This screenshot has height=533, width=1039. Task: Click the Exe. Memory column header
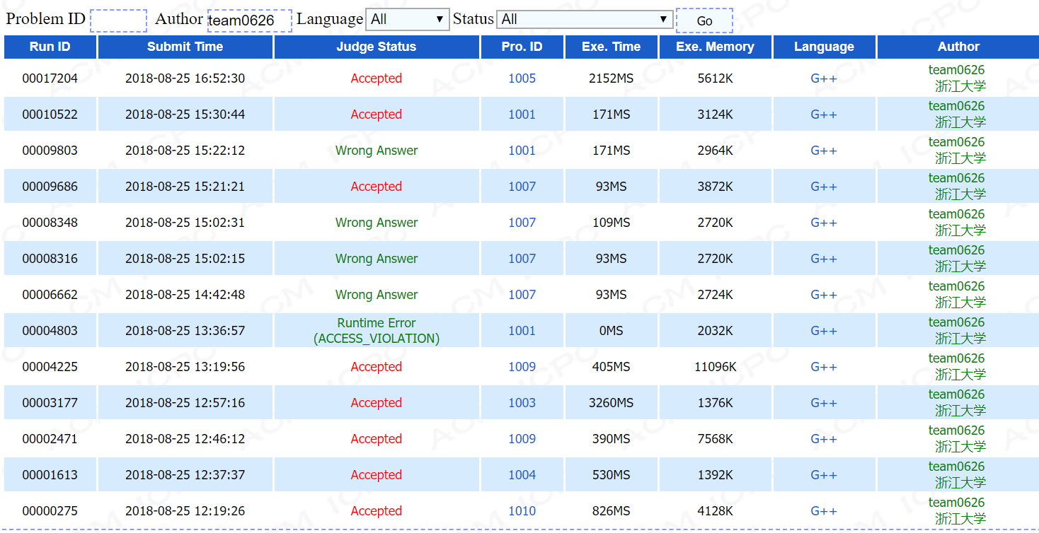[x=715, y=47]
